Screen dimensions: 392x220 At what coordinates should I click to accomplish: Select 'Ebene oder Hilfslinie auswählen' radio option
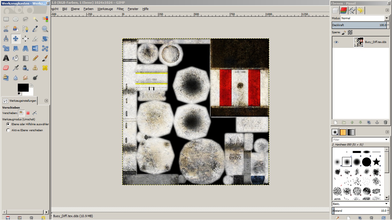pyautogui.click(x=8, y=124)
